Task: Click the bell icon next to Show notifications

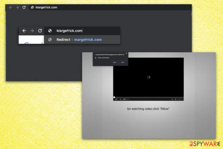Action: coord(96,58)
